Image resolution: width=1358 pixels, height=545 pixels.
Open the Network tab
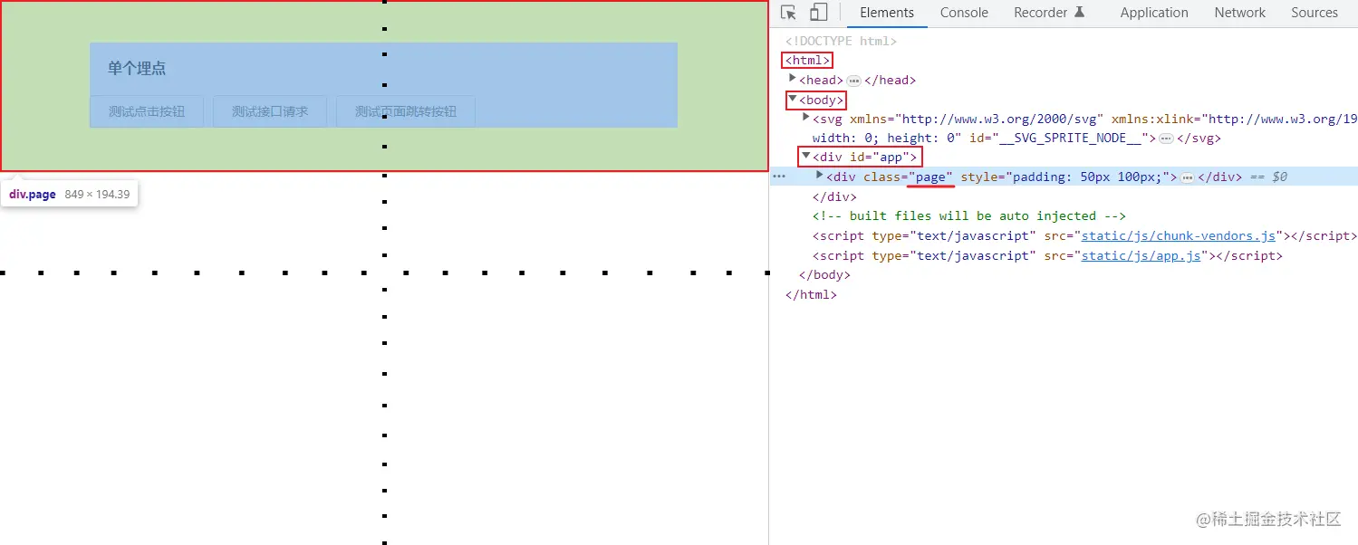(1240, 13)
